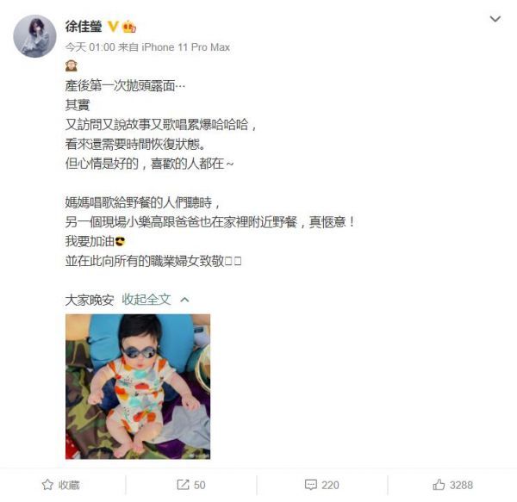Open the 徐佳瑩 username link
The width and height of the screenshot is (517, 502).
pyautogui.click(x=84, y=27)
